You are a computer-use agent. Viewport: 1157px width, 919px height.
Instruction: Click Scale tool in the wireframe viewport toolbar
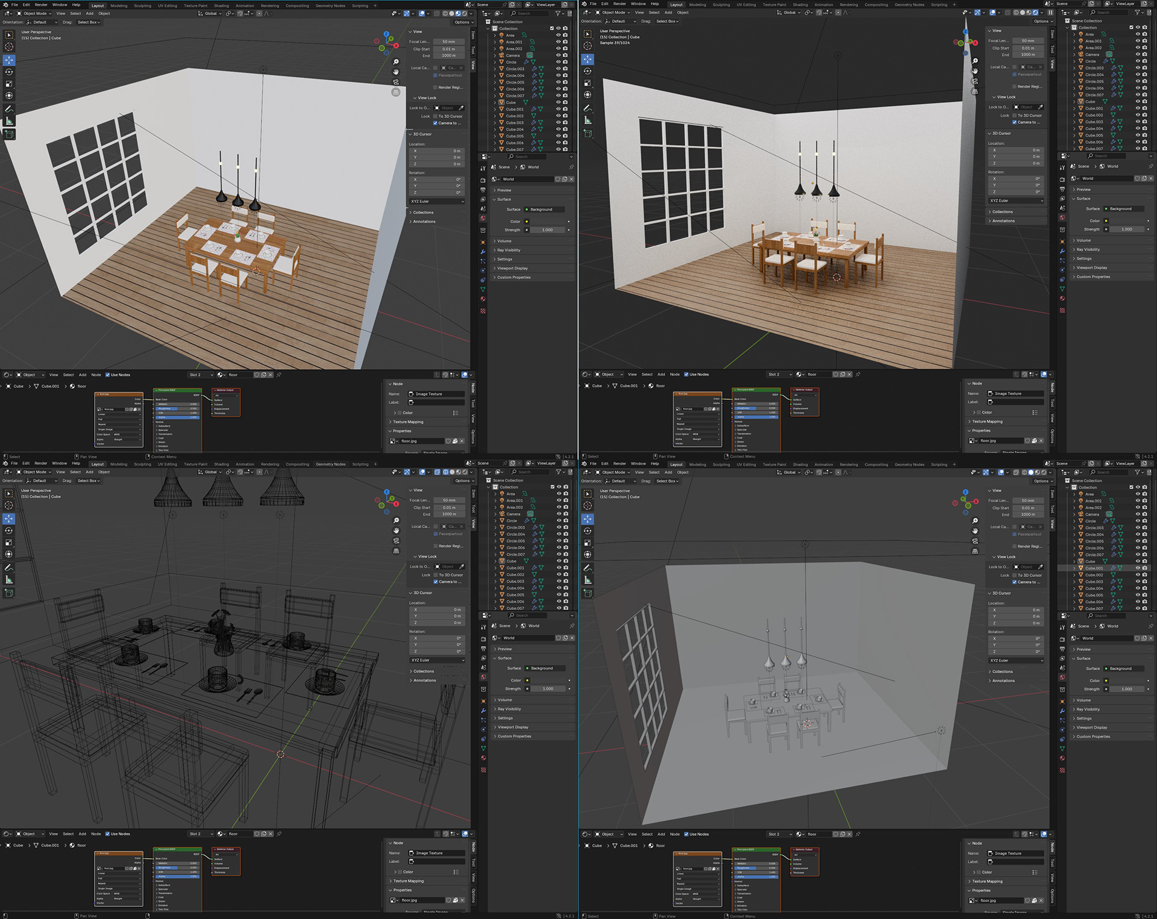pyautogui.click(x=9, y=543)
